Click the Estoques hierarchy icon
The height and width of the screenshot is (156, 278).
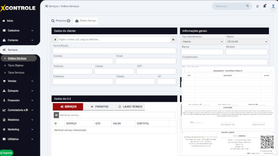pos(4,91)
